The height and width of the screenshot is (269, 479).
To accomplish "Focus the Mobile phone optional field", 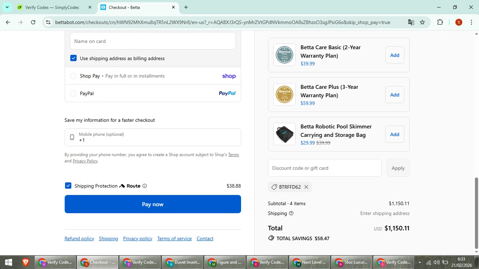I will (153, 137).
